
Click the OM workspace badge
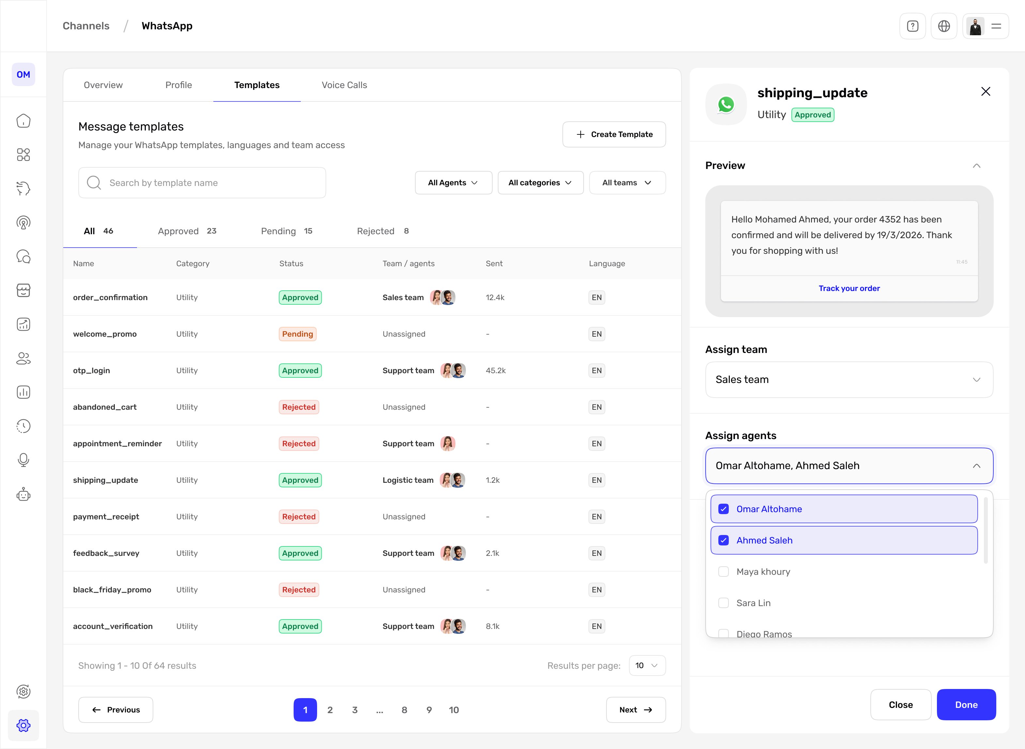coord(23,74)
